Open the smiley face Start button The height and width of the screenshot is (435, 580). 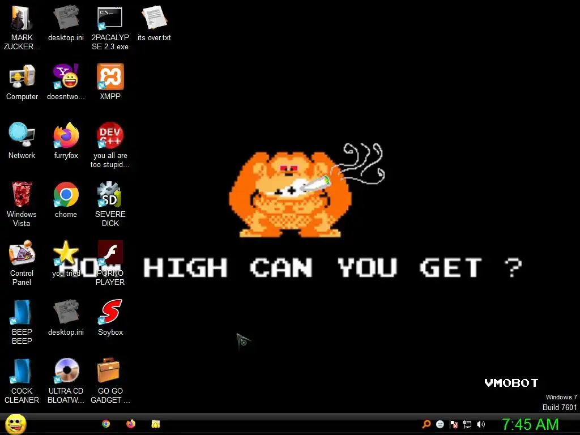point(15,424)
